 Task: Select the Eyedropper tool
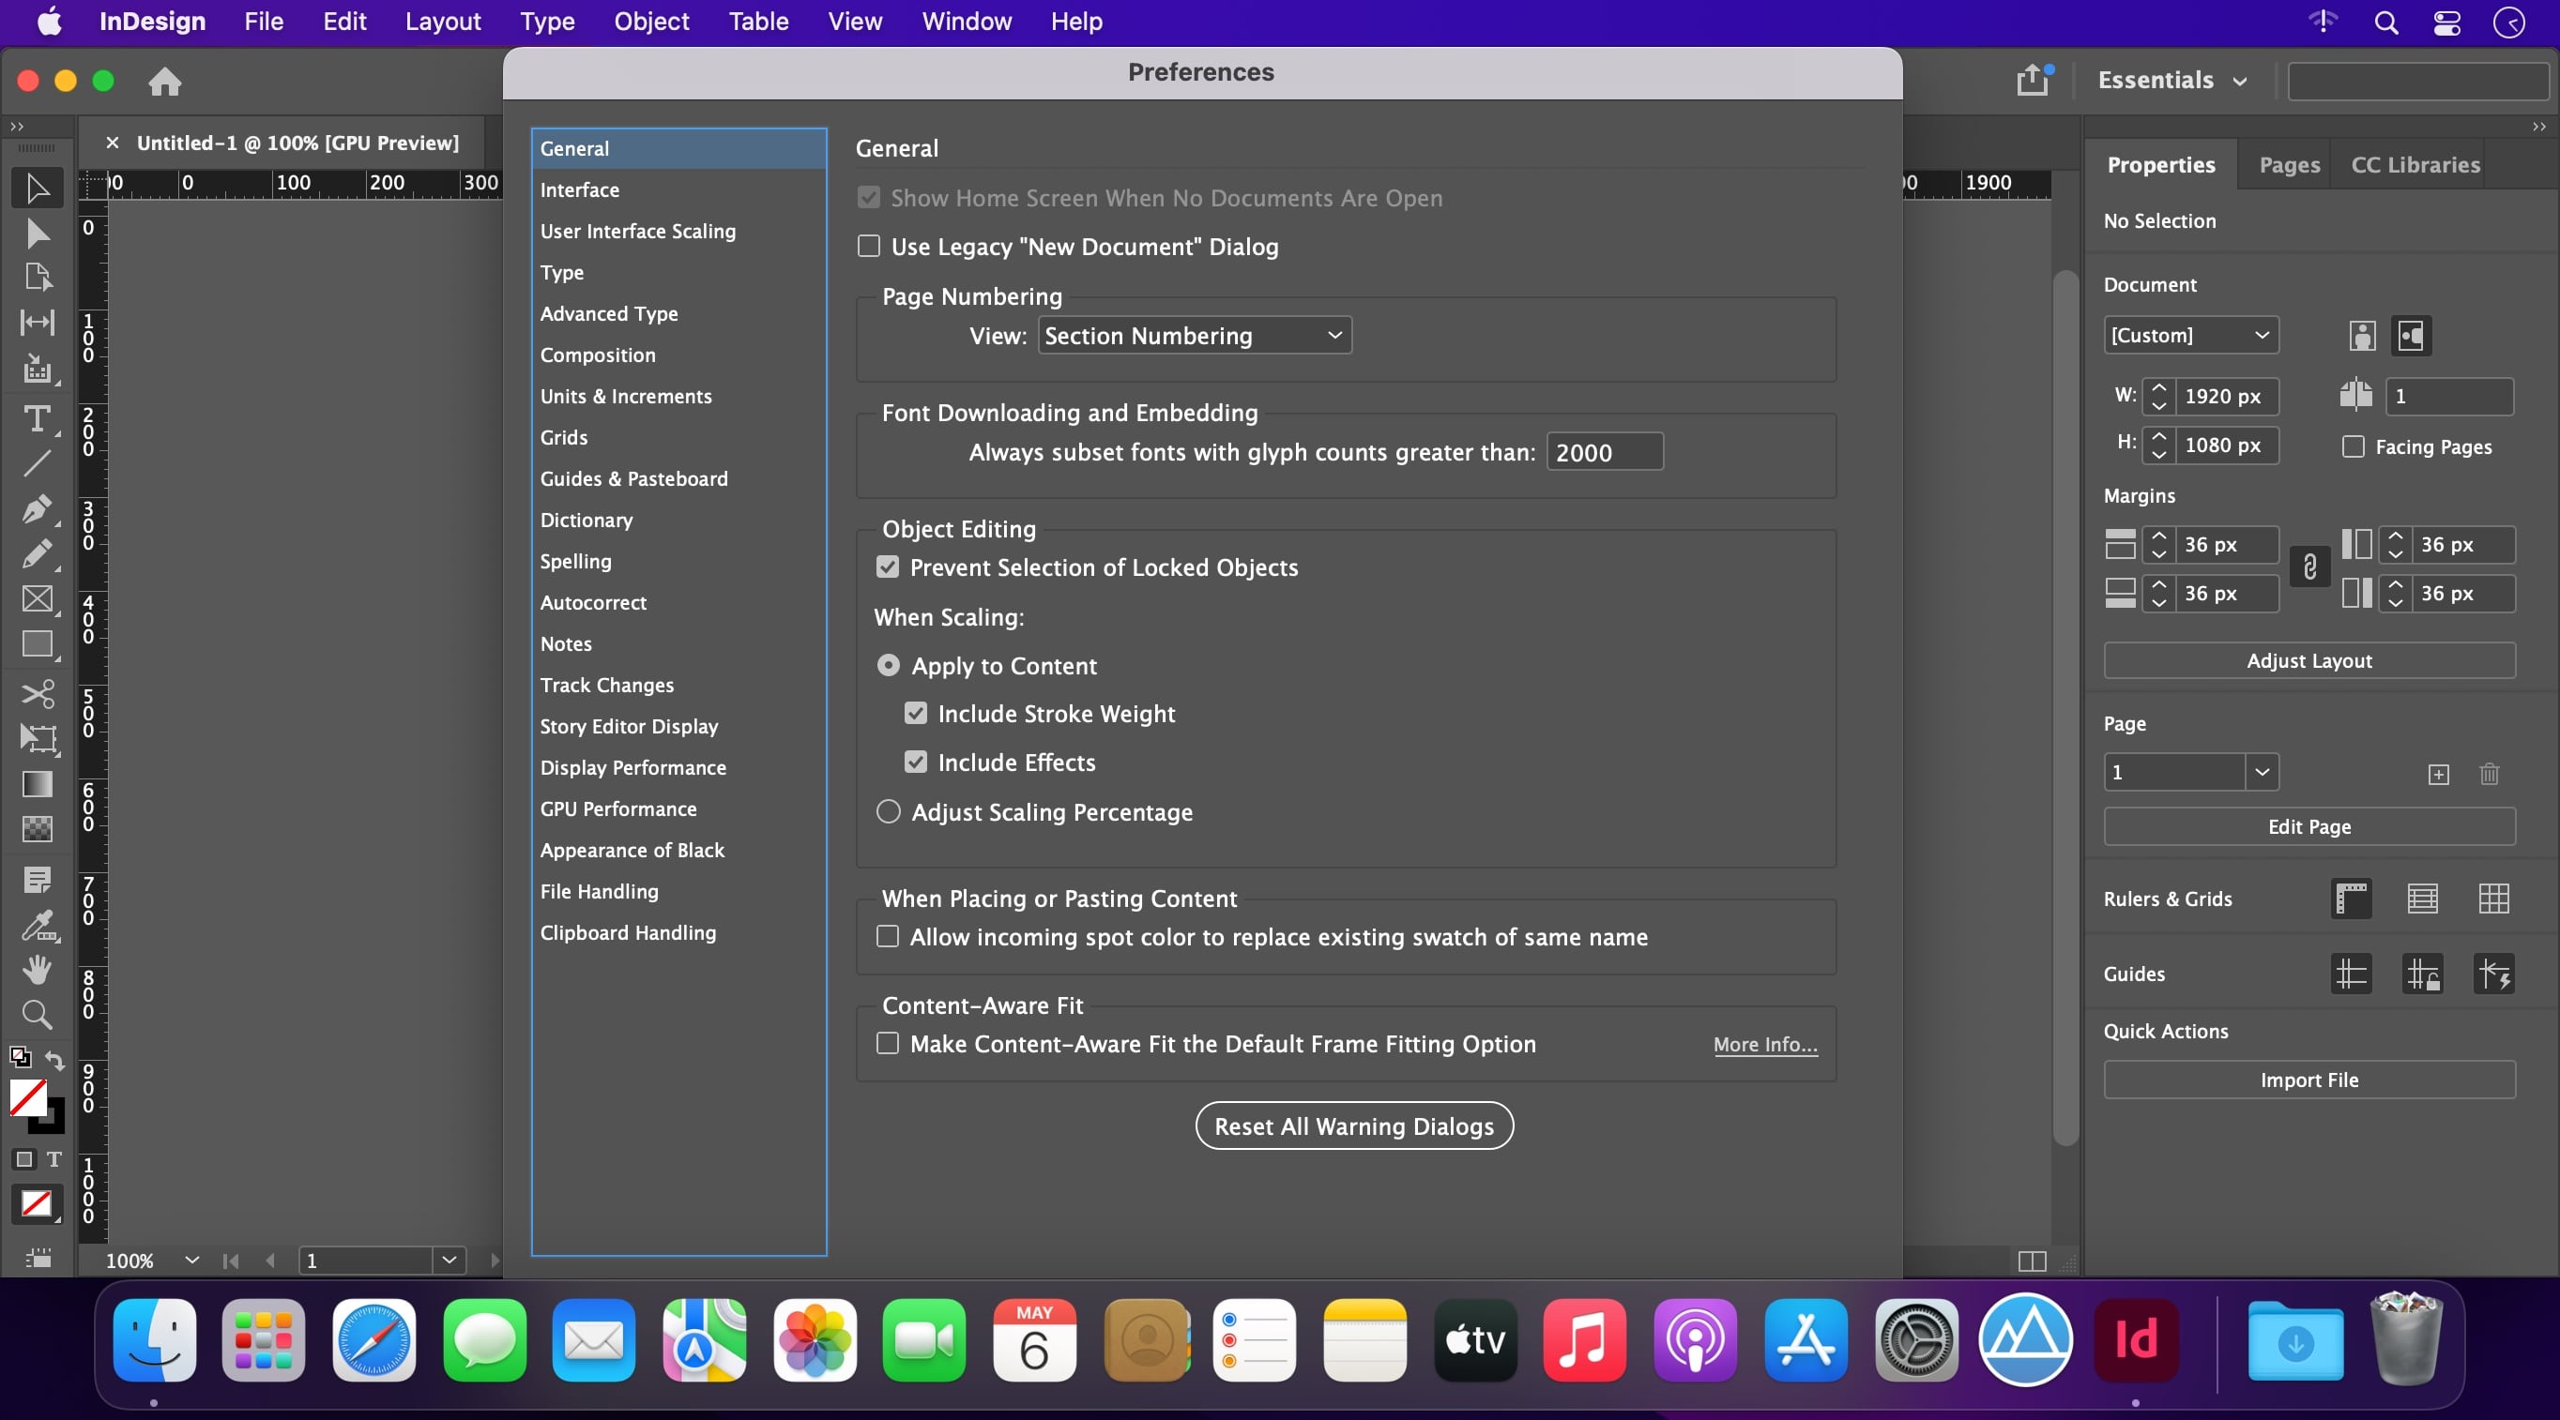tap(38, 926)
